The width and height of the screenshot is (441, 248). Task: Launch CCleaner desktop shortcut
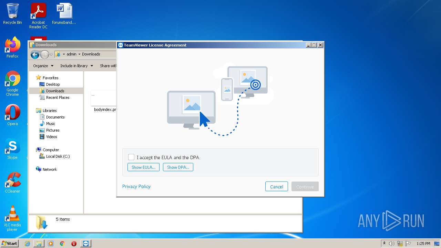coord(12,183)
